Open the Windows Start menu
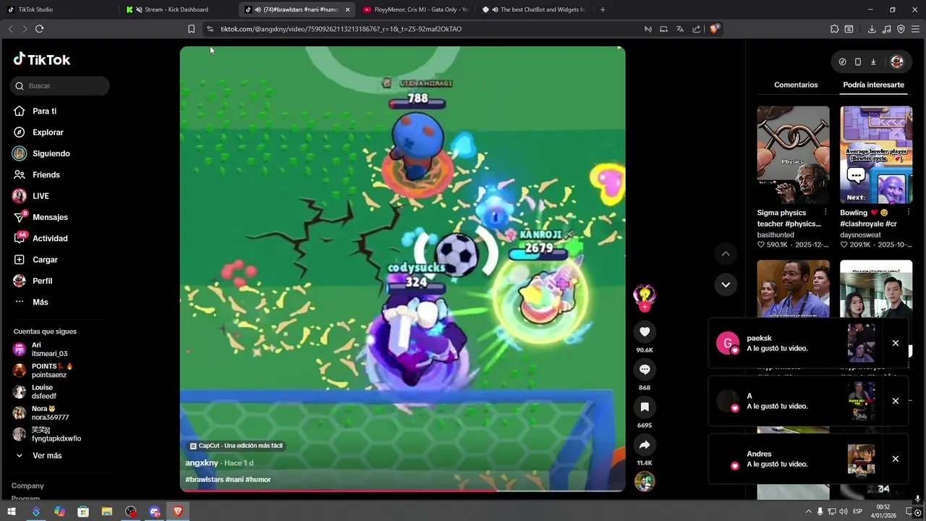 tap(12, 512)
